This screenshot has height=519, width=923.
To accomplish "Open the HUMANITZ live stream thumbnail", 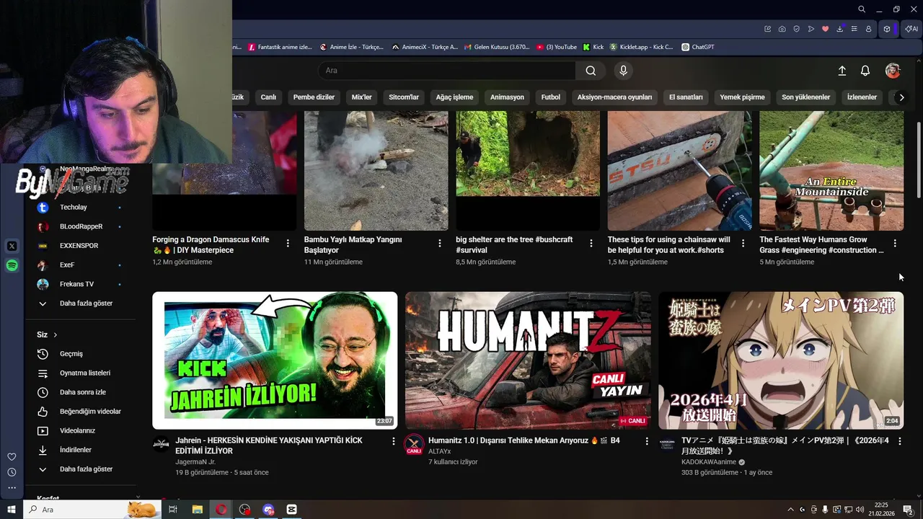I will (528, 360).
